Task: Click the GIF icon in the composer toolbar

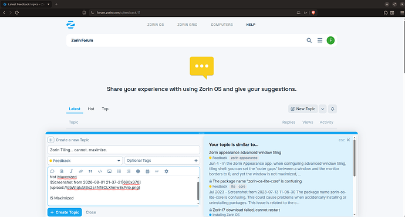Action: pos(157,171)
